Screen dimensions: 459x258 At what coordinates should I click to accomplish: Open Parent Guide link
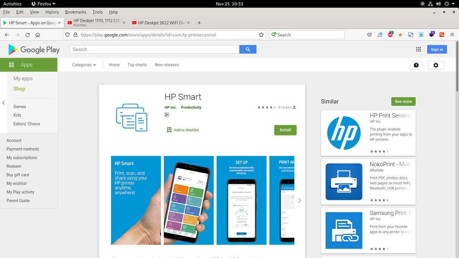[18, 201]
